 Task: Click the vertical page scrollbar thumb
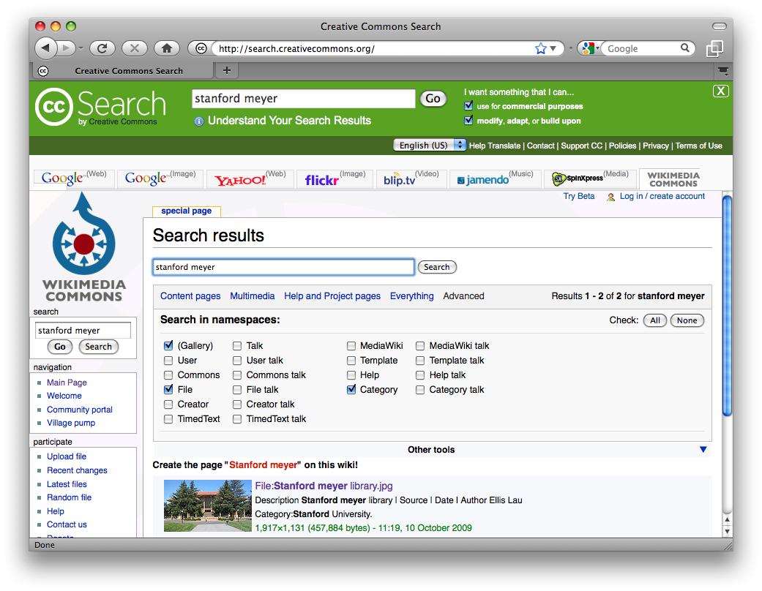727,306
